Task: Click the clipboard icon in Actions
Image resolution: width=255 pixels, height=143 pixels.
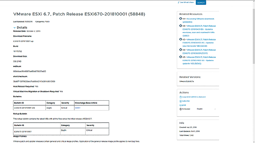Action: click(x=181, y=97)
